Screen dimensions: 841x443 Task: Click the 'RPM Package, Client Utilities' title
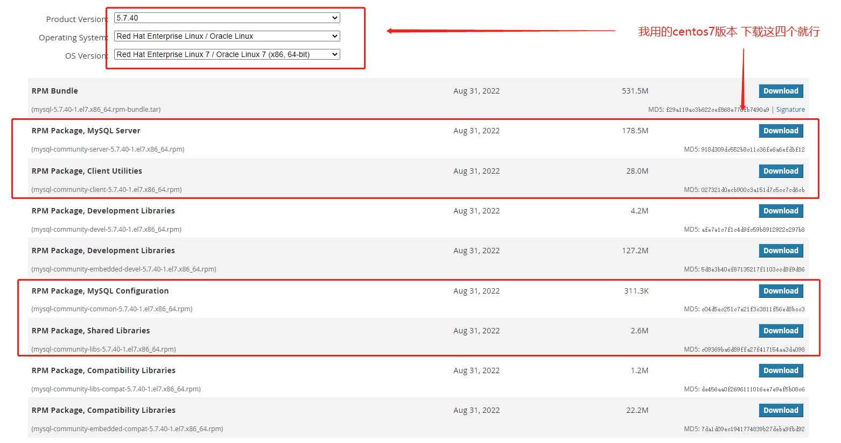tap(87, 171)
